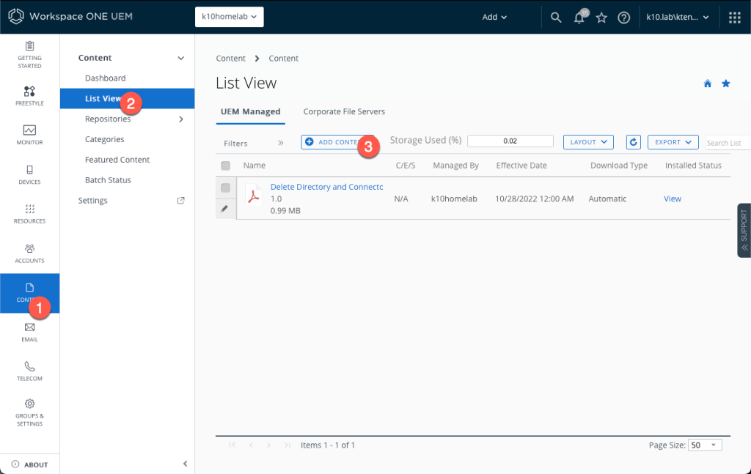This screenshot has width=751, height=474.
Task: Open the notifications bell icon
Action: tap(579, 18)
